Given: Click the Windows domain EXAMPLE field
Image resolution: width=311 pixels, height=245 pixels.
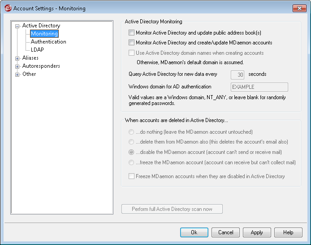Looking at the screenshot, I should (x=259, y=87).
